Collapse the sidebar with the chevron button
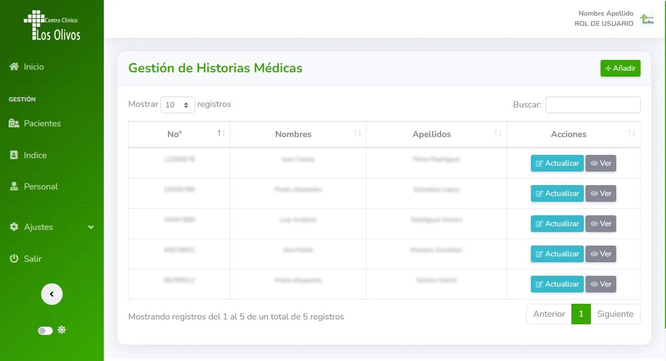The height and width of the screenshot is (361, 666). 52,294
